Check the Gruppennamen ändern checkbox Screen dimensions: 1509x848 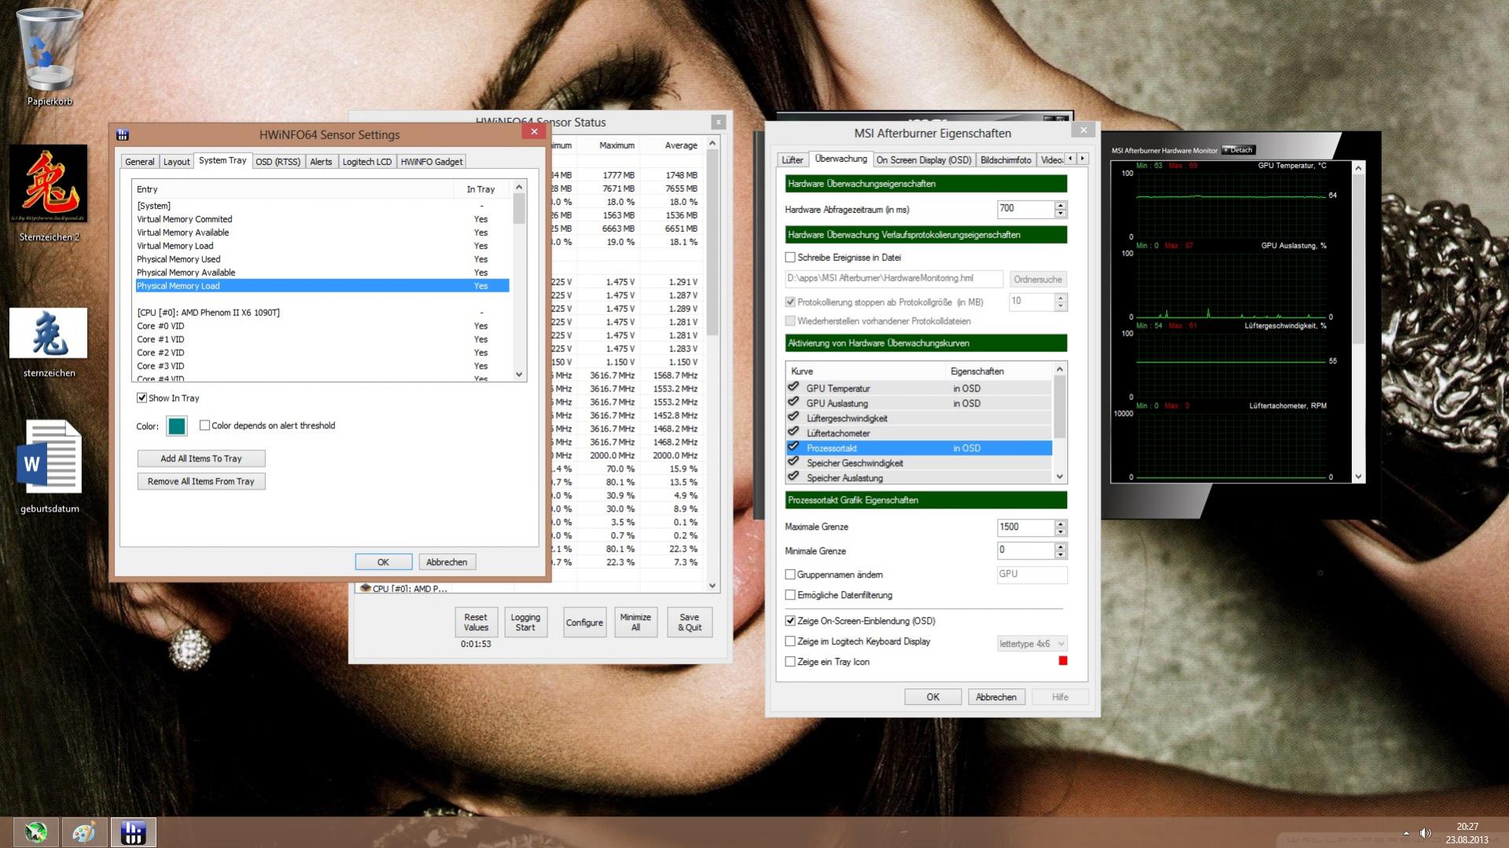point(790,575)
